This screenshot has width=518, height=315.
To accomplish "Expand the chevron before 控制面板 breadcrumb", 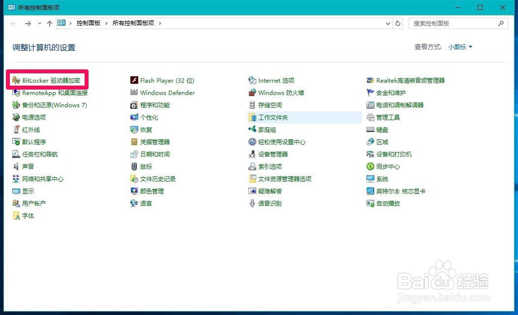I will [x=70, y=23].
